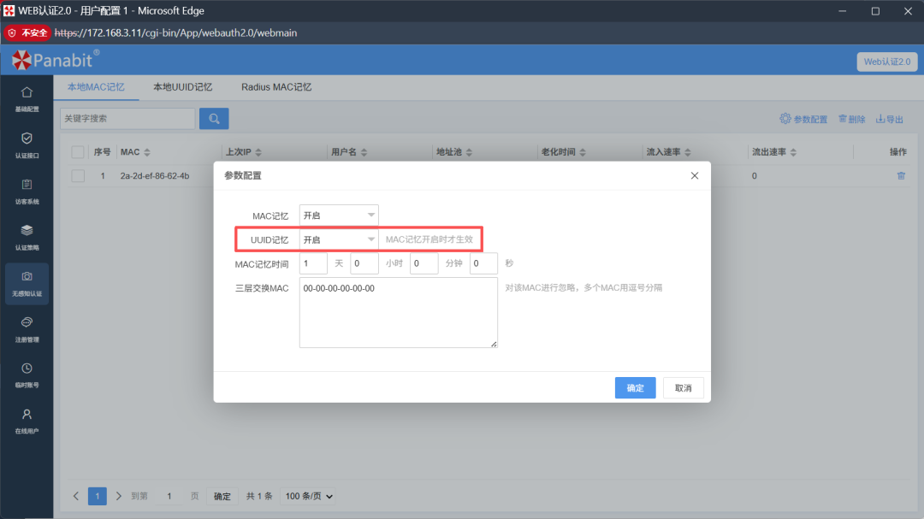Open the Radius MAC记忆 tab
The height and width of the screenshot is (519, 924).
click(x=275, y=86)
